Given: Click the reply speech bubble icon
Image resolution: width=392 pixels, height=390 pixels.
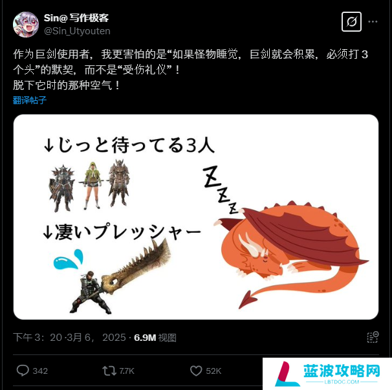Looking at the screenshot, I should pyautogui.click(x=23, y=371).
